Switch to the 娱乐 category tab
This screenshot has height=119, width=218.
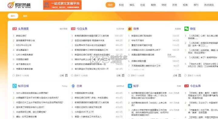click(x=132, y=5)
